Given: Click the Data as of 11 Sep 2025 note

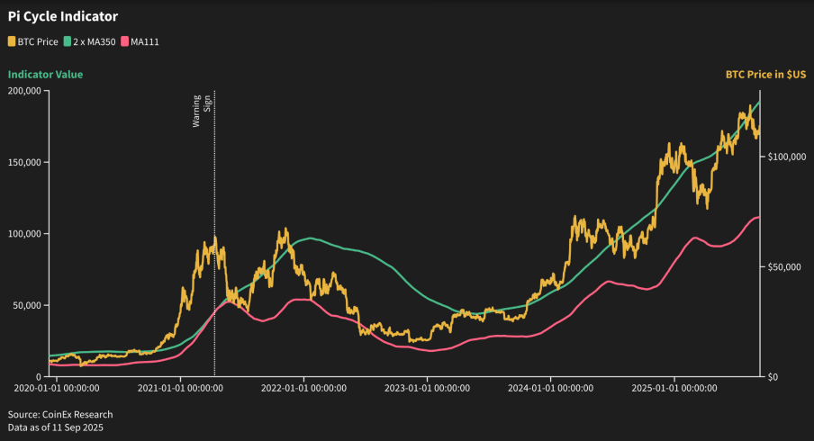Looking at the screenshot, I should pyautogui.click(x=56, y=427).
